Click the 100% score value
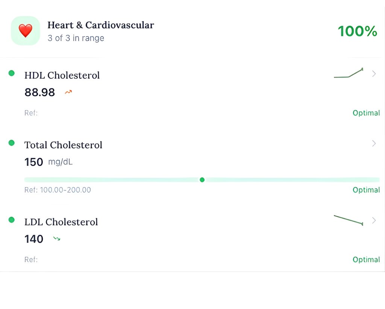 point(357,31)
